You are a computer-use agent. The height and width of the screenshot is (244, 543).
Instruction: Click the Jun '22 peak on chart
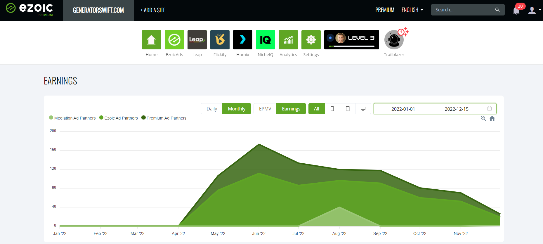point(259,144)
